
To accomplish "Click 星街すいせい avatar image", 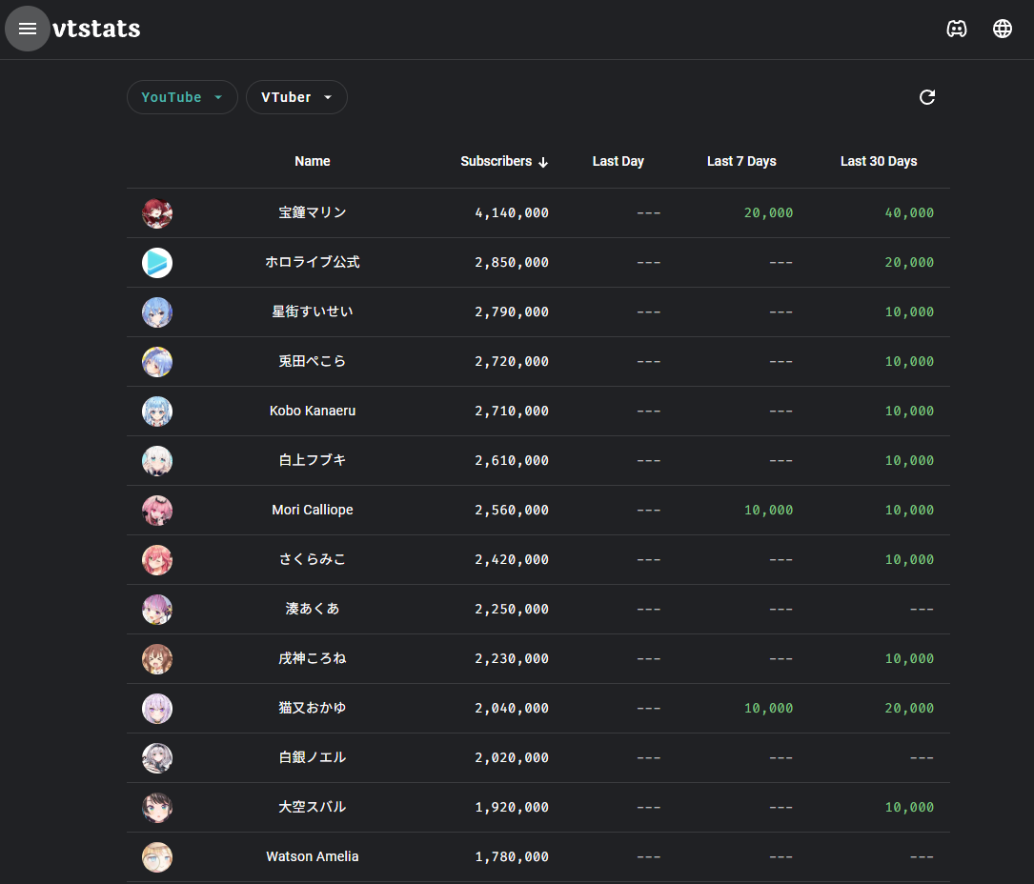I will pos(157,312).
